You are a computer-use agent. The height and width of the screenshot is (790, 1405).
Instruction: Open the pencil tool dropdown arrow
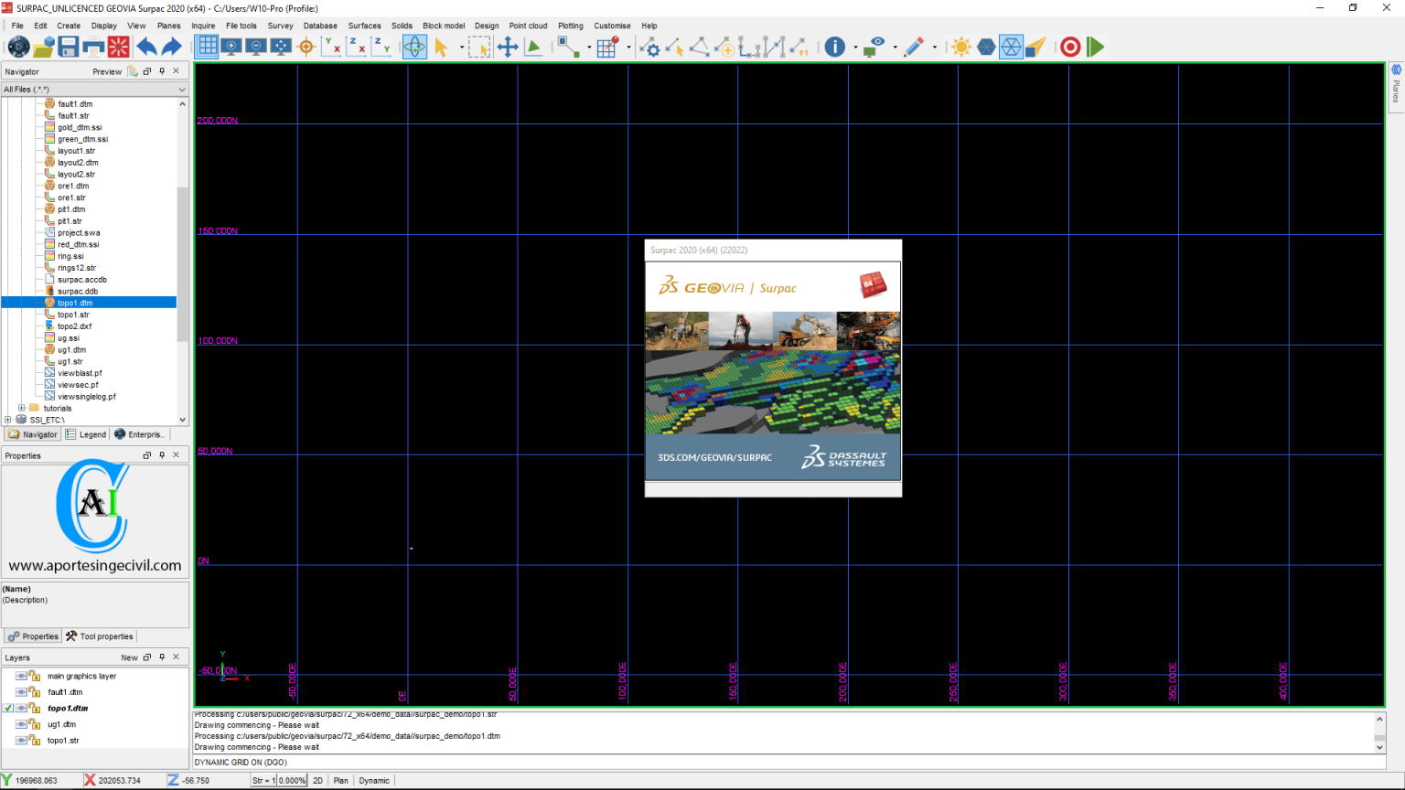[934, 47]
